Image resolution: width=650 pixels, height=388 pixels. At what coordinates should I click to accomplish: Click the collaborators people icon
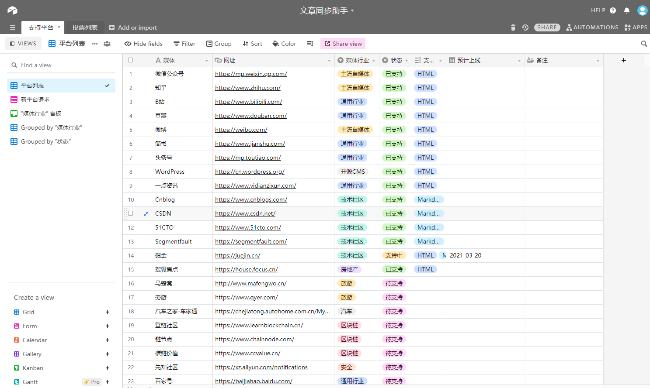(107, 44)
